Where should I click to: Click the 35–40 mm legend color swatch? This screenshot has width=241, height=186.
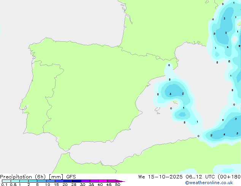point(94,181)
